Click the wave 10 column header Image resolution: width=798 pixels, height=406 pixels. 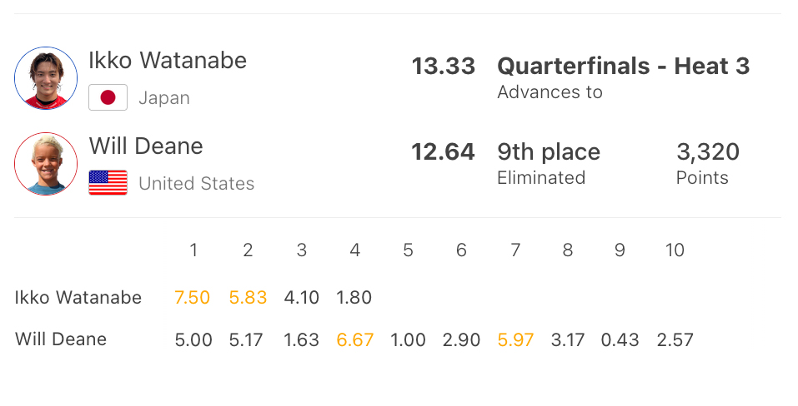pyautogui.click(x=675, y=250)
